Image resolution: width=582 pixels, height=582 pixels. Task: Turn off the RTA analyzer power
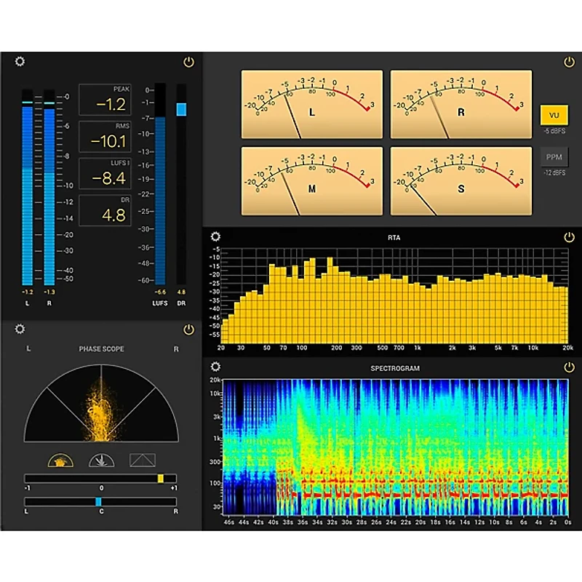[x=568, y=236]
